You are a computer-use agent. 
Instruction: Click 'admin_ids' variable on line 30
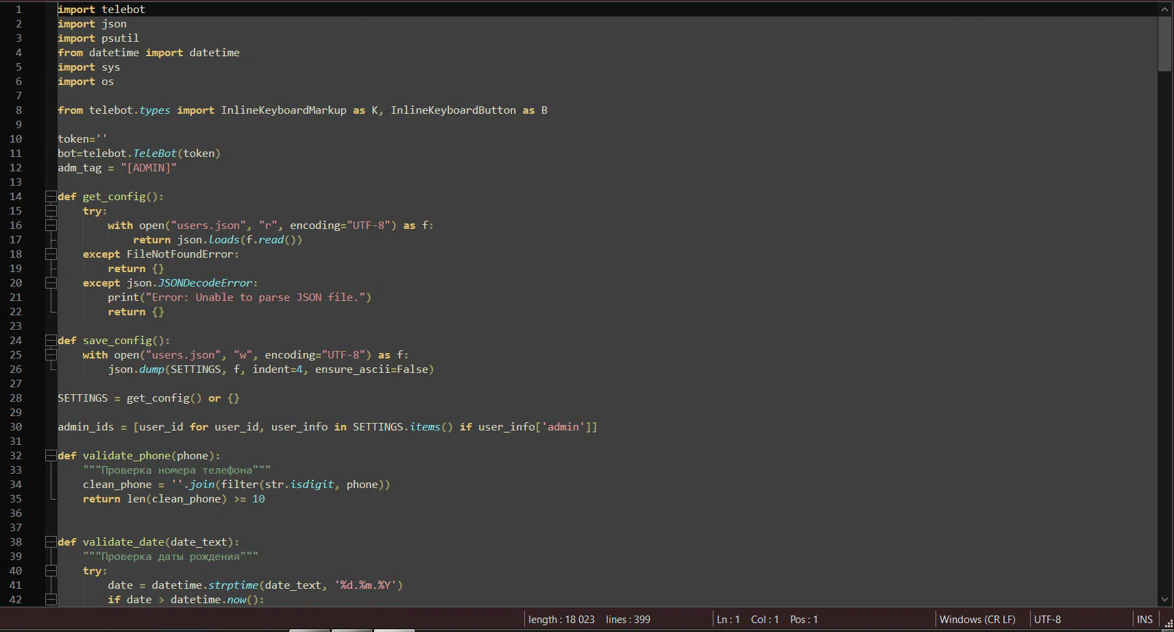[x=86, y=427]
